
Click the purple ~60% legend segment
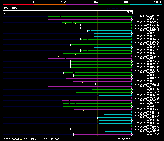tap(82, 5)
